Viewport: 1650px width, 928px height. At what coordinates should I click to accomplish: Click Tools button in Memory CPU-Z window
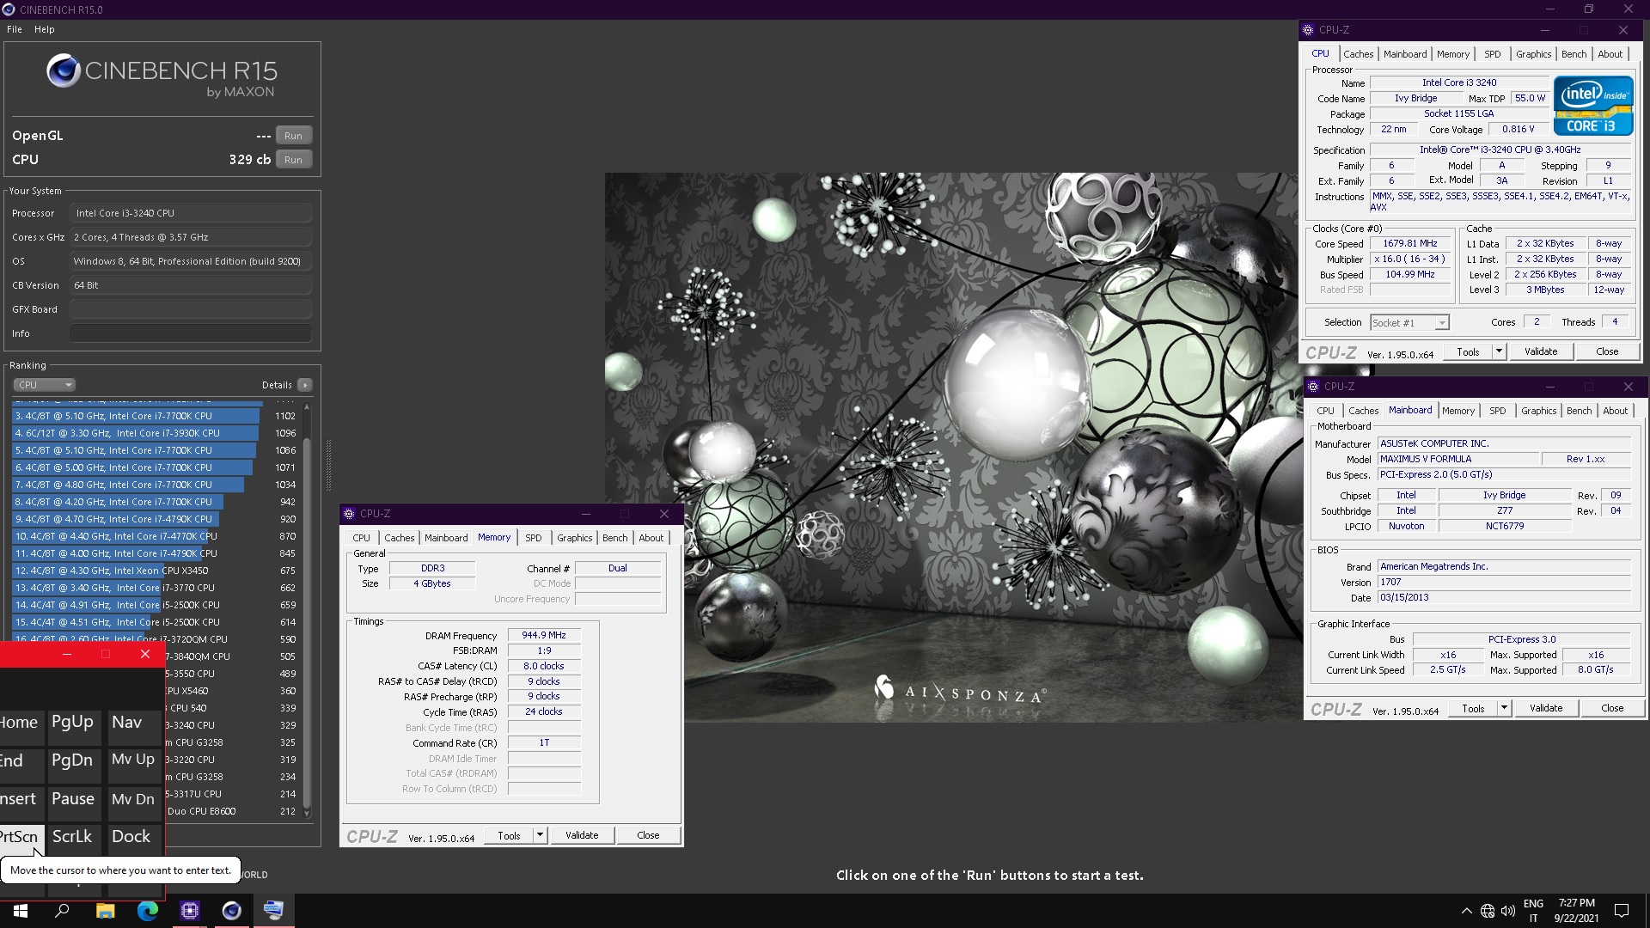pos(509,835)
